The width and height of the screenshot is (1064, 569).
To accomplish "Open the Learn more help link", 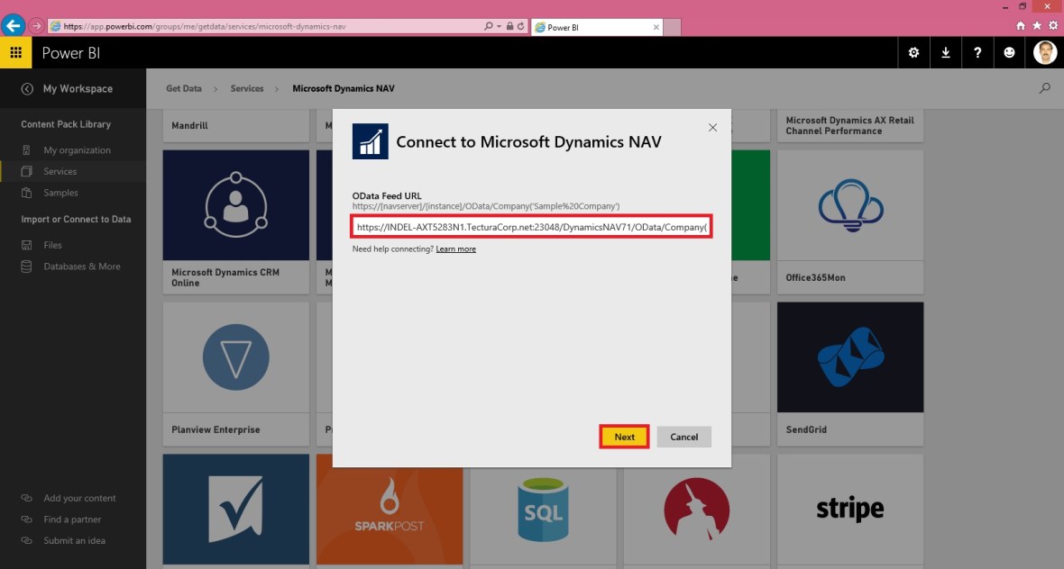I will point(455,248).
